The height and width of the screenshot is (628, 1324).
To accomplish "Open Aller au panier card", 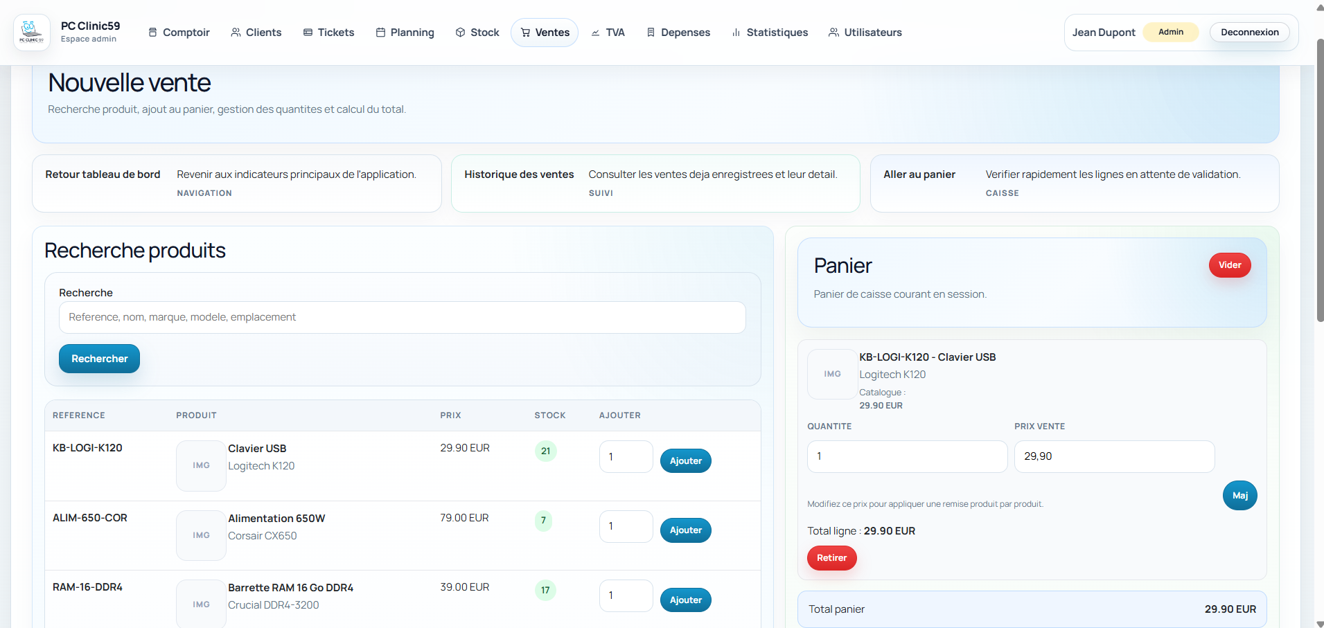I will click(x=1075, y=183).
